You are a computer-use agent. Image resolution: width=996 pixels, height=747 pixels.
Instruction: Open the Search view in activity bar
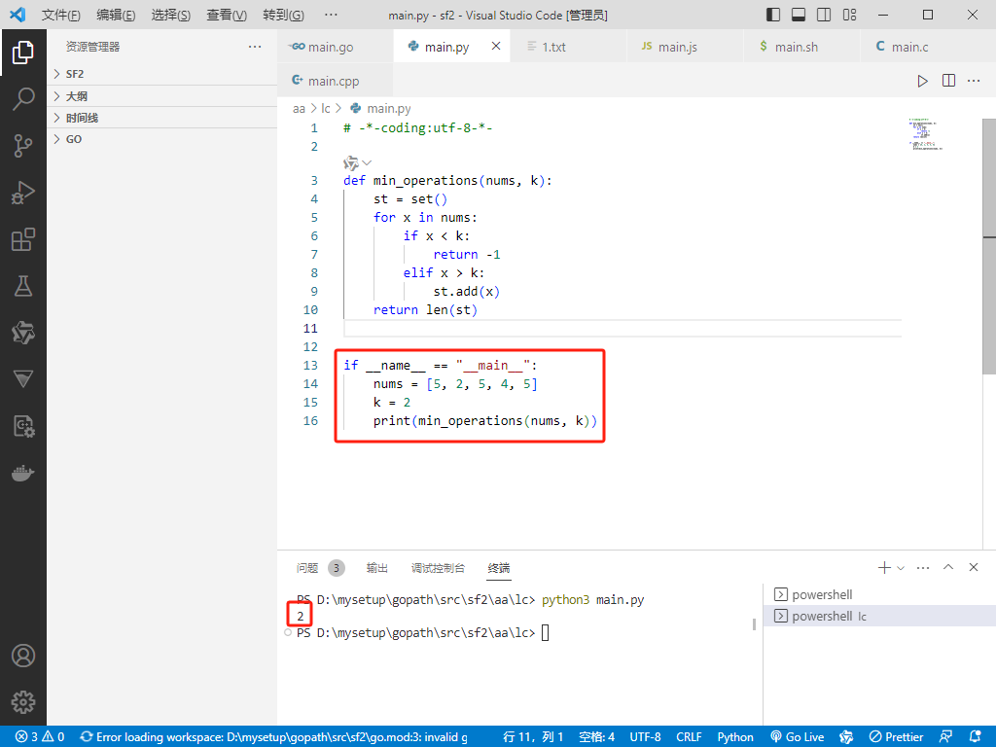coord(23,99)
